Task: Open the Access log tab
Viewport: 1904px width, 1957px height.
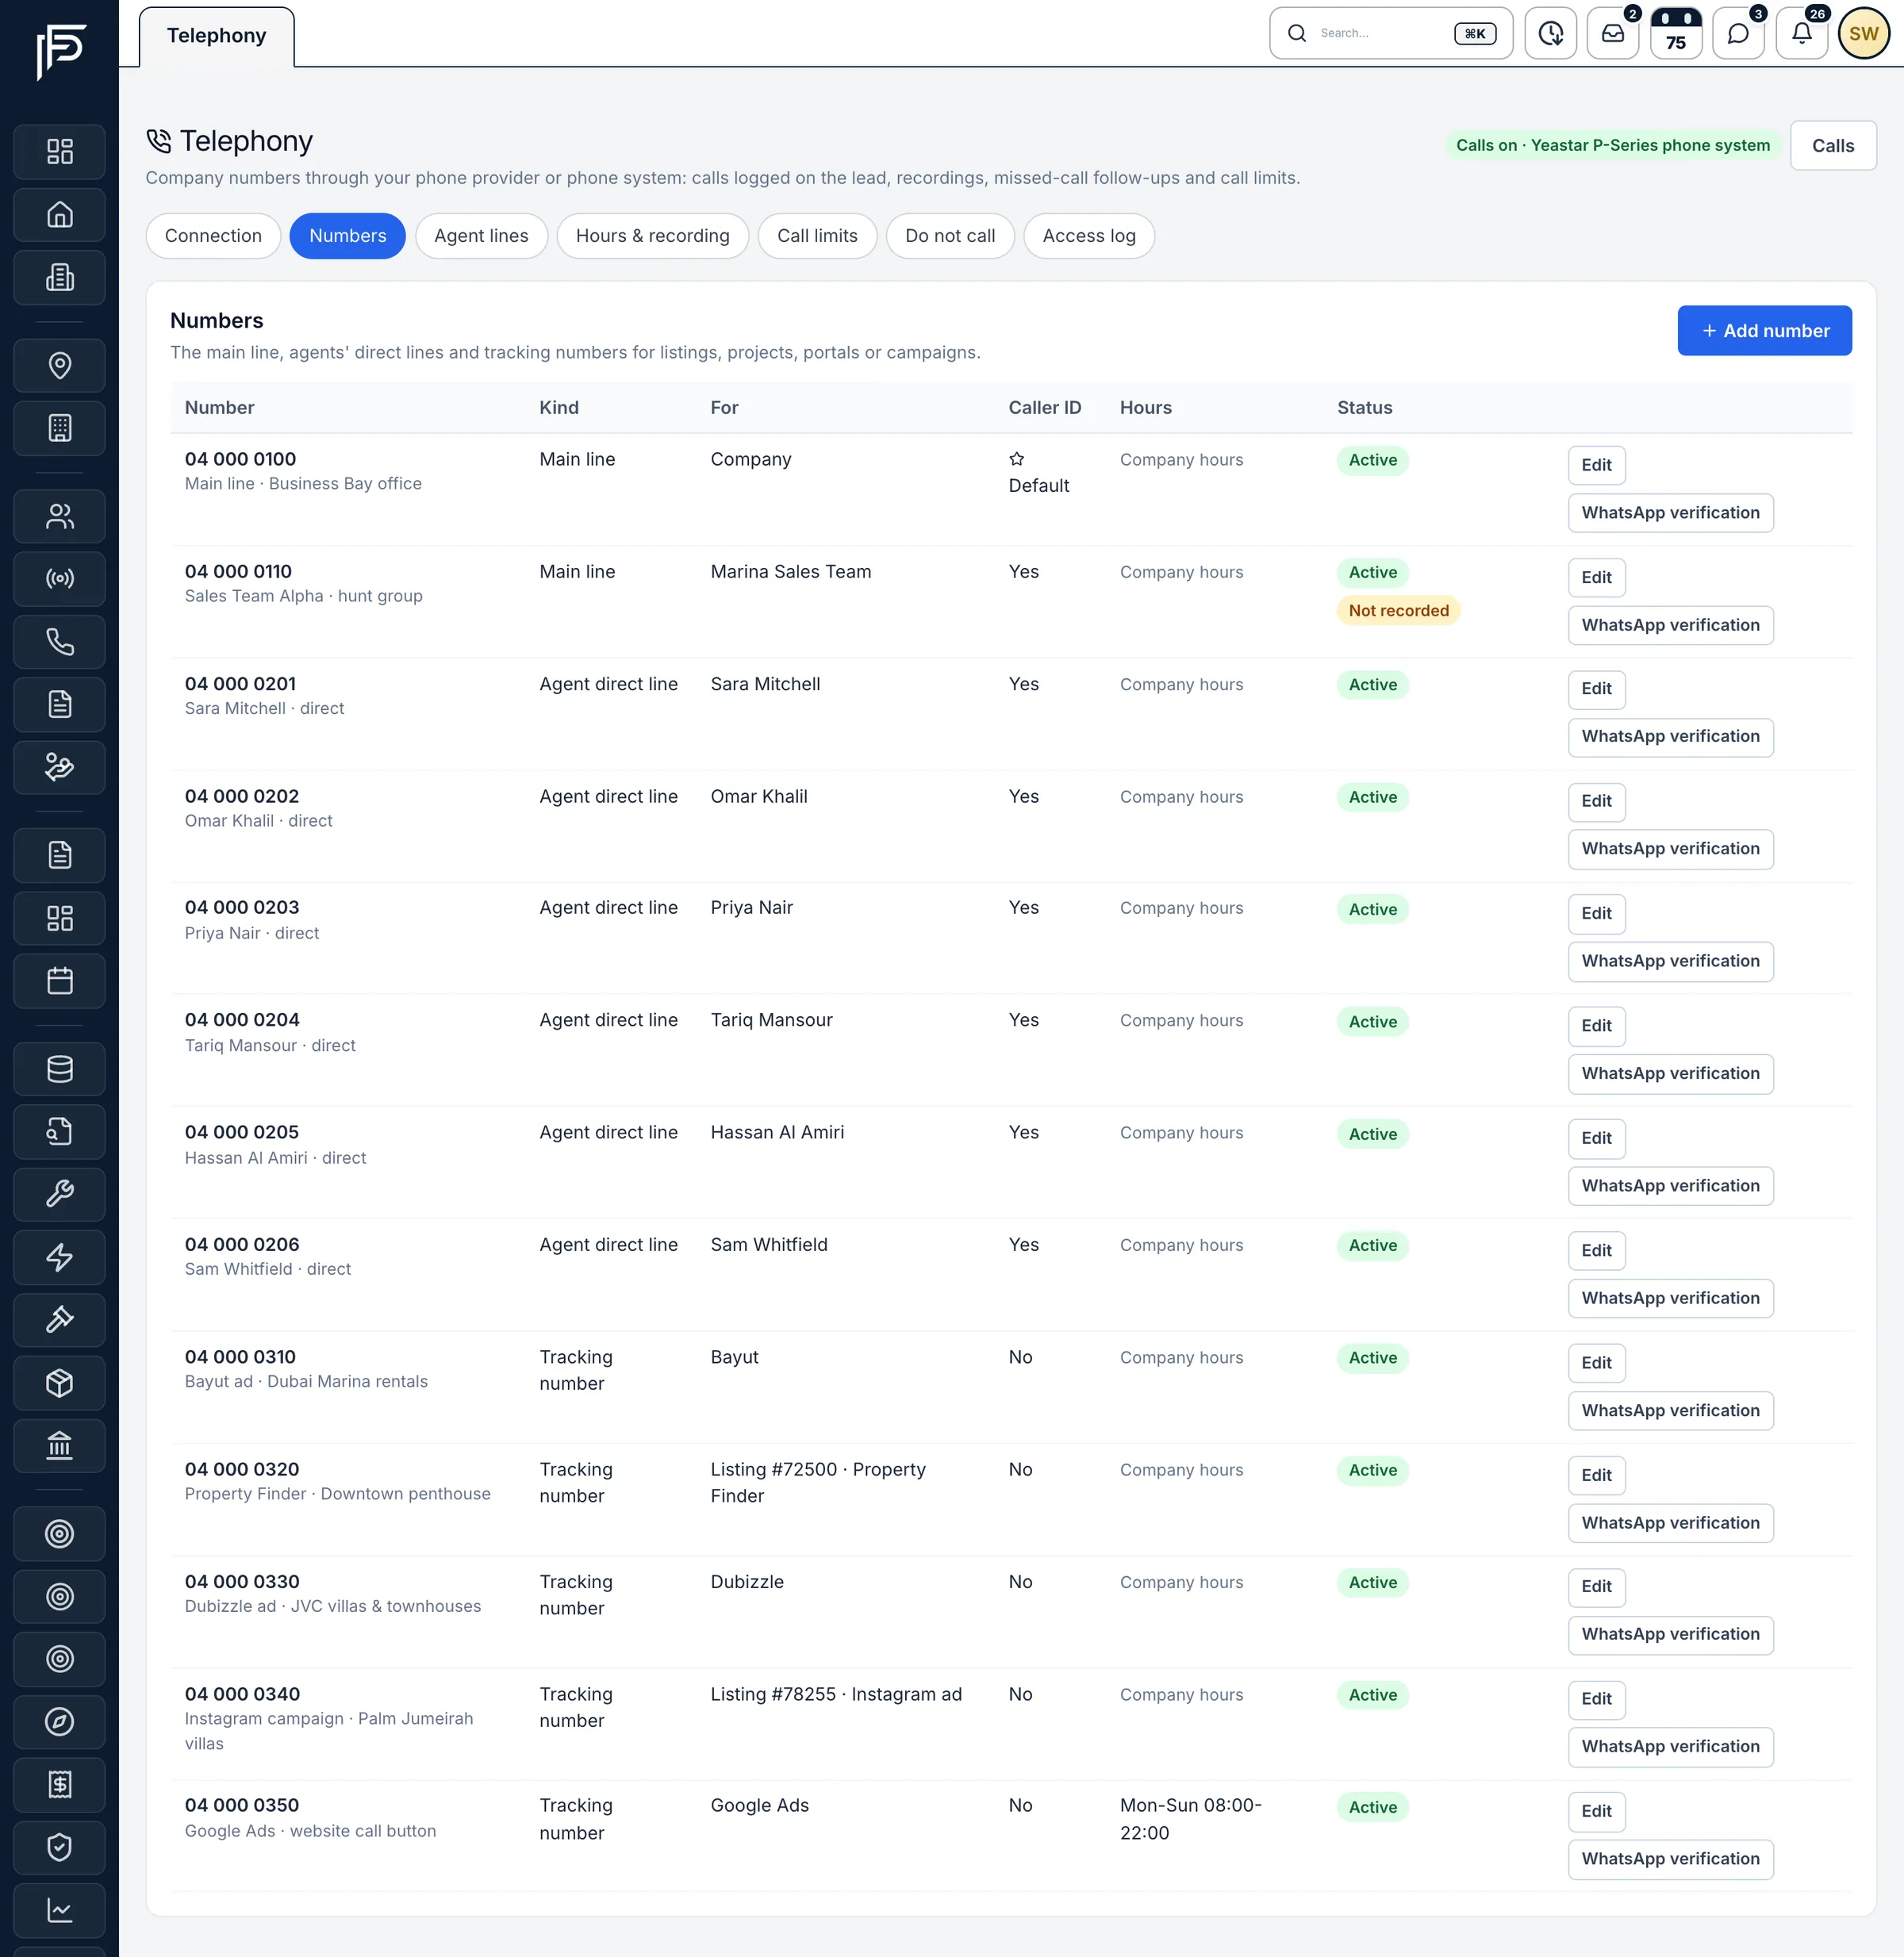Action: tap(1089, 236)
